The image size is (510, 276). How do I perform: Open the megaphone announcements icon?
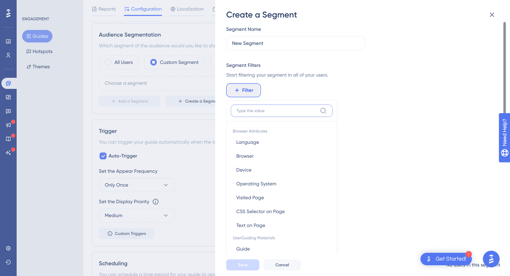pos(8,125)
